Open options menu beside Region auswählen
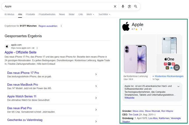Screen dimensions: 189x125 (x=61, y=26)
